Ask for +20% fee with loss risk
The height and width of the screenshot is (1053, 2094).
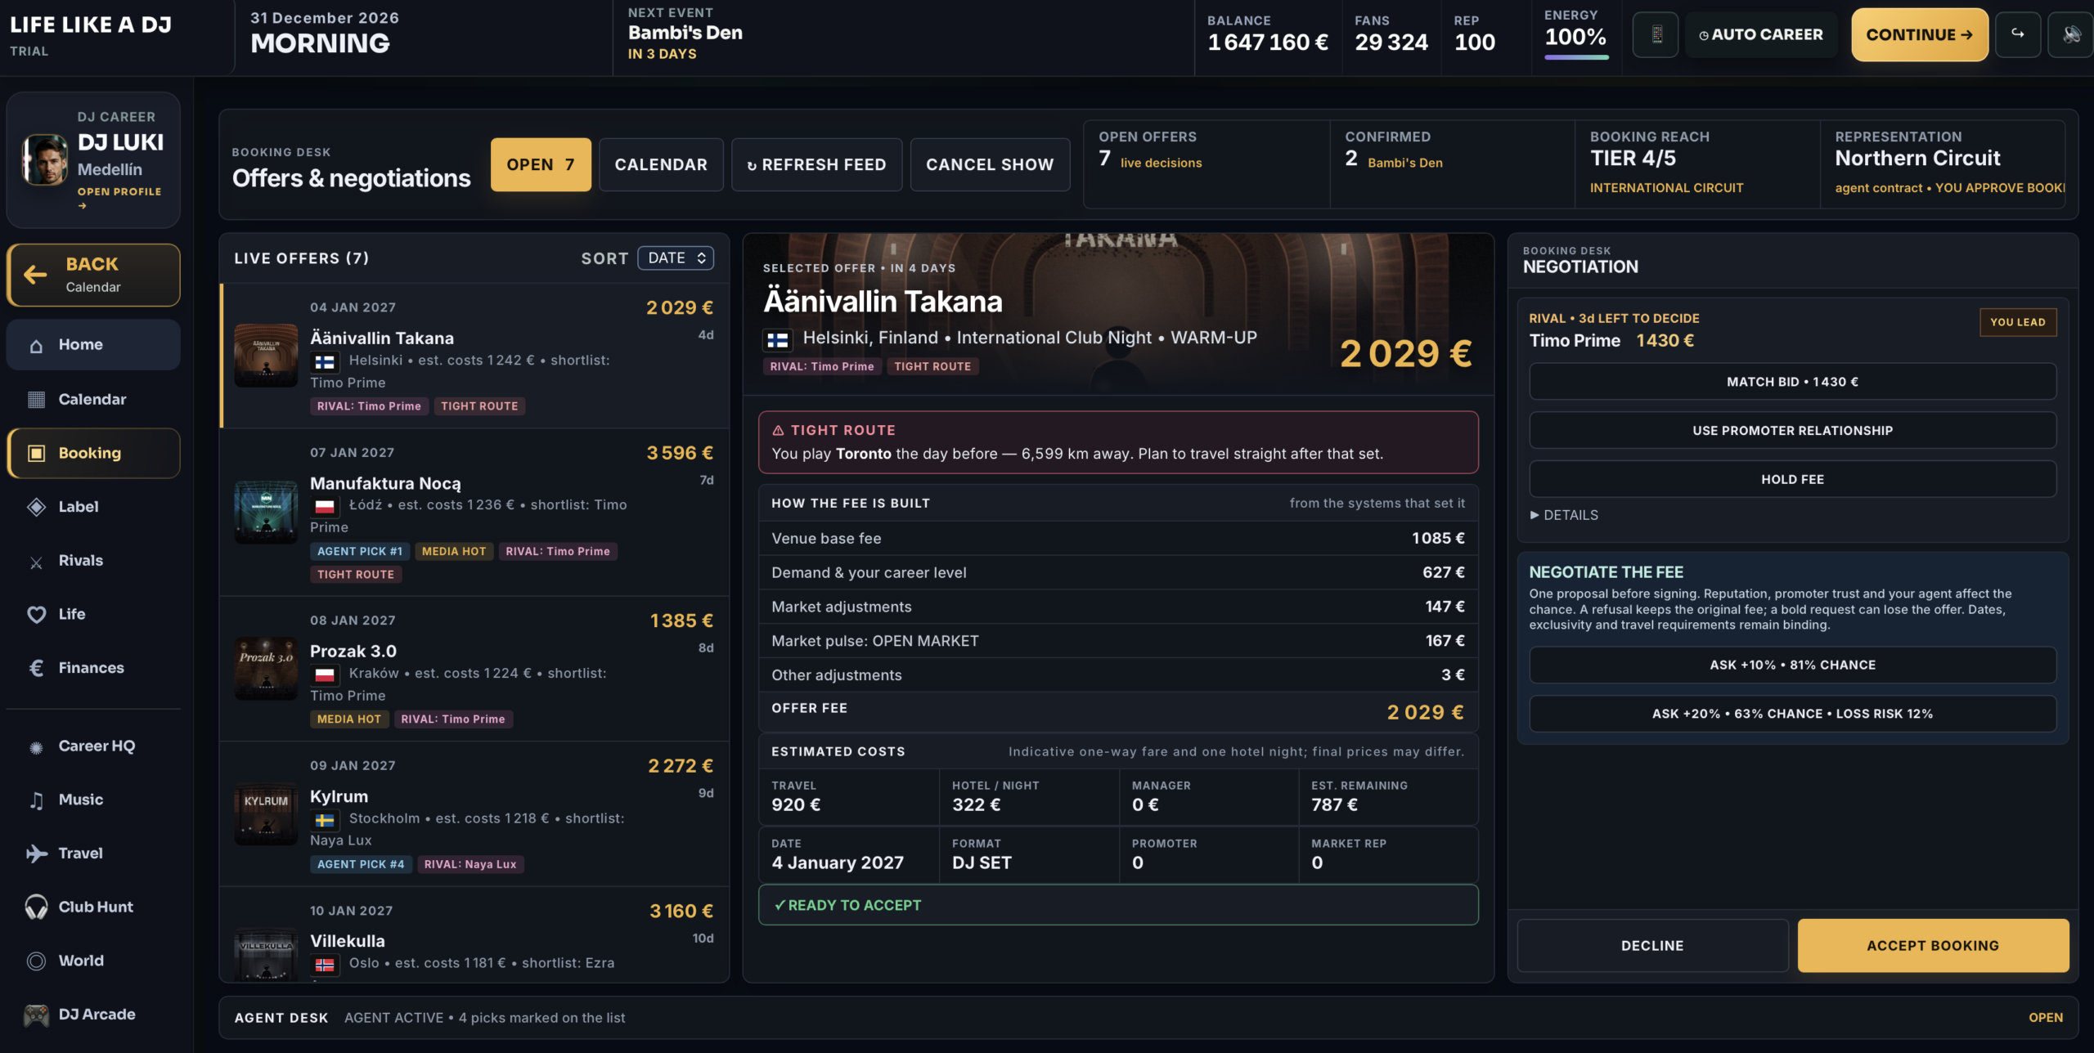tap(1792, 714)
